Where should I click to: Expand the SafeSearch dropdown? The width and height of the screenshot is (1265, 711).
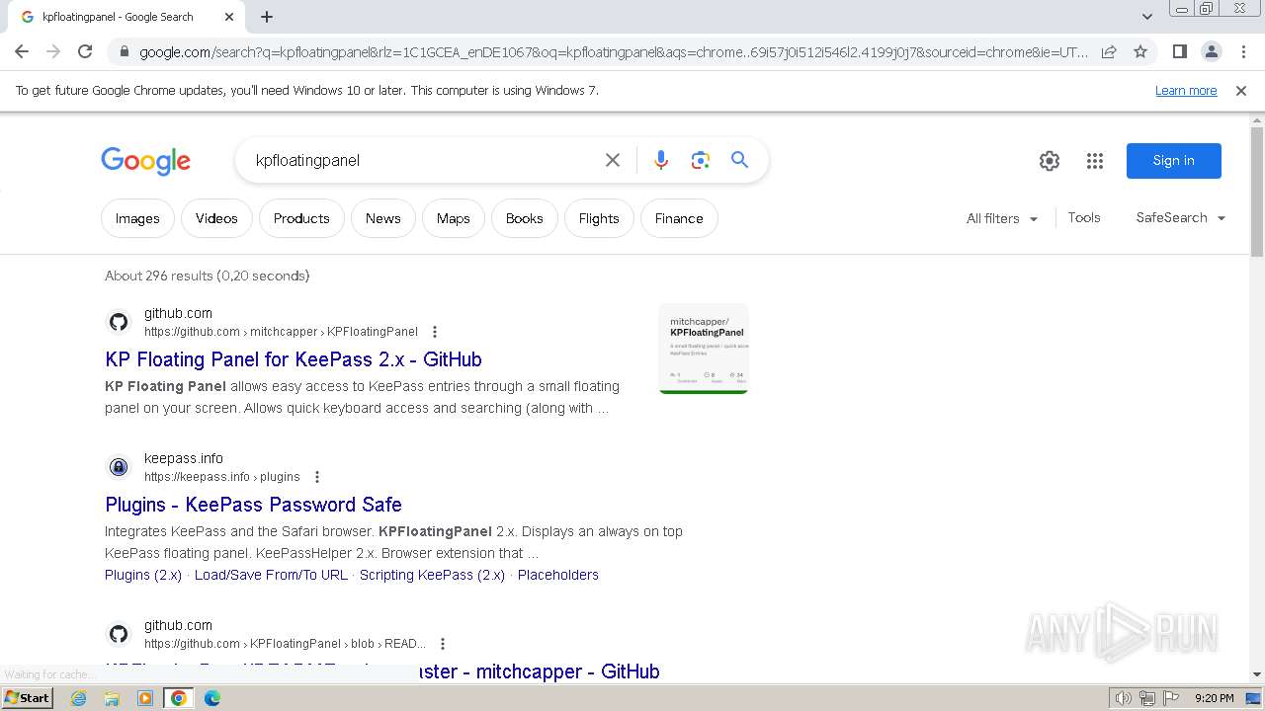[1181, 217]
